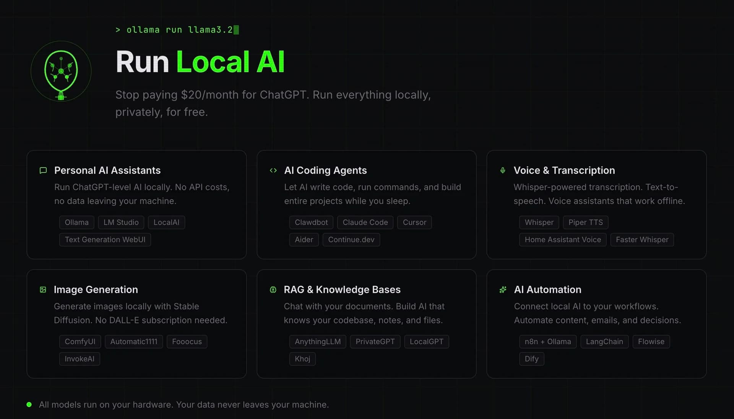Click the Personal AI Assistants chat bubble icon
The image size is (734, 419).
click(x=42, y=171)
